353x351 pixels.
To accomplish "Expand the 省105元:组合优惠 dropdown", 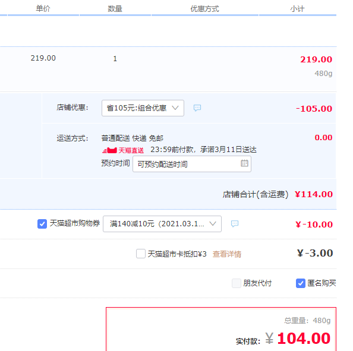I will tap(143, 108).
